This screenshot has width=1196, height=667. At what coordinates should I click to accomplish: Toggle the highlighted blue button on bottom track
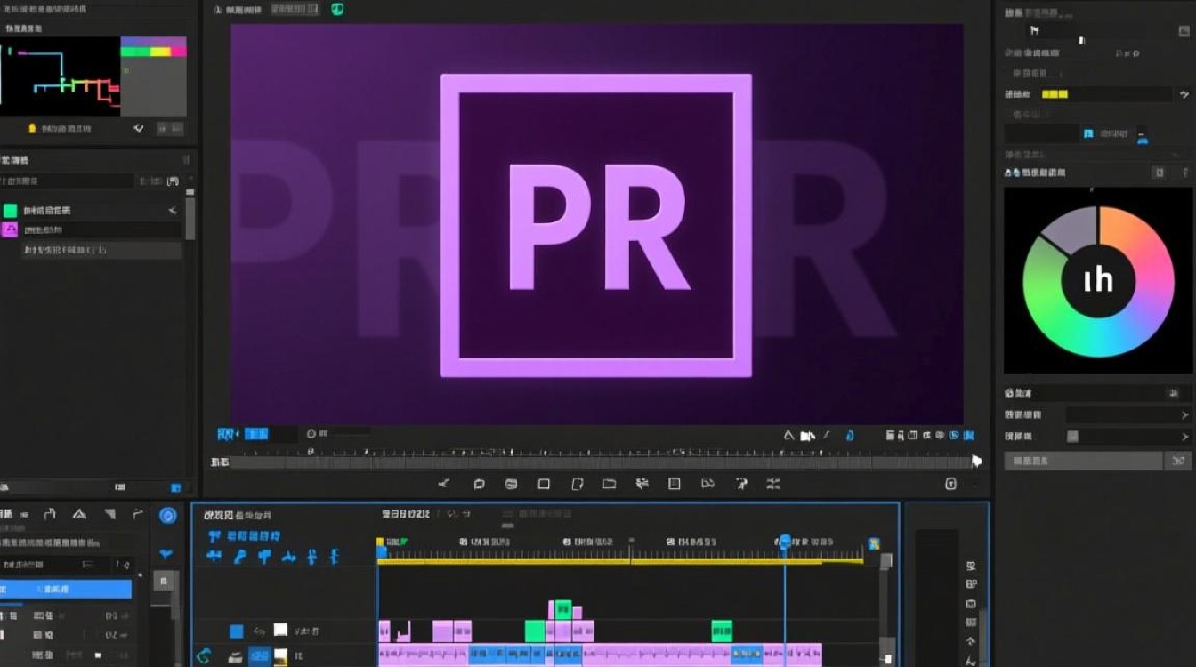pyautogui.click(x=260, y=656)
